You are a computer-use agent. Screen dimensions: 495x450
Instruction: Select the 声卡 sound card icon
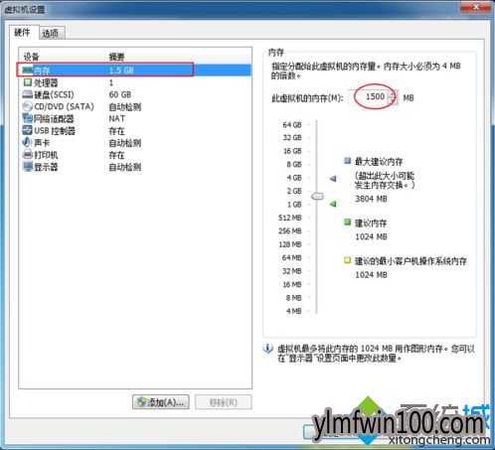[27, 142]
